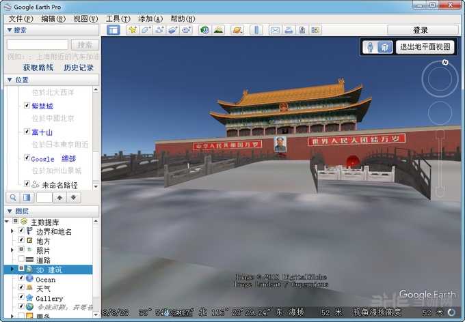Uncheck the Google 總部 place checkbox

click(27, 157)
